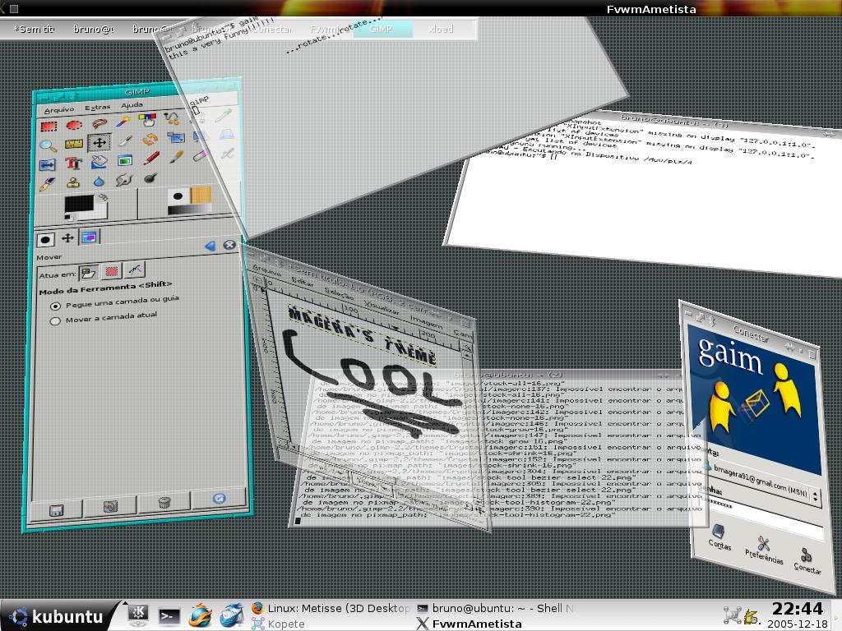Image resolution: width=842 pixels, height=631 pixels.
Task: Launch Konsole terminal from the panel
Action: coord(169,615)
